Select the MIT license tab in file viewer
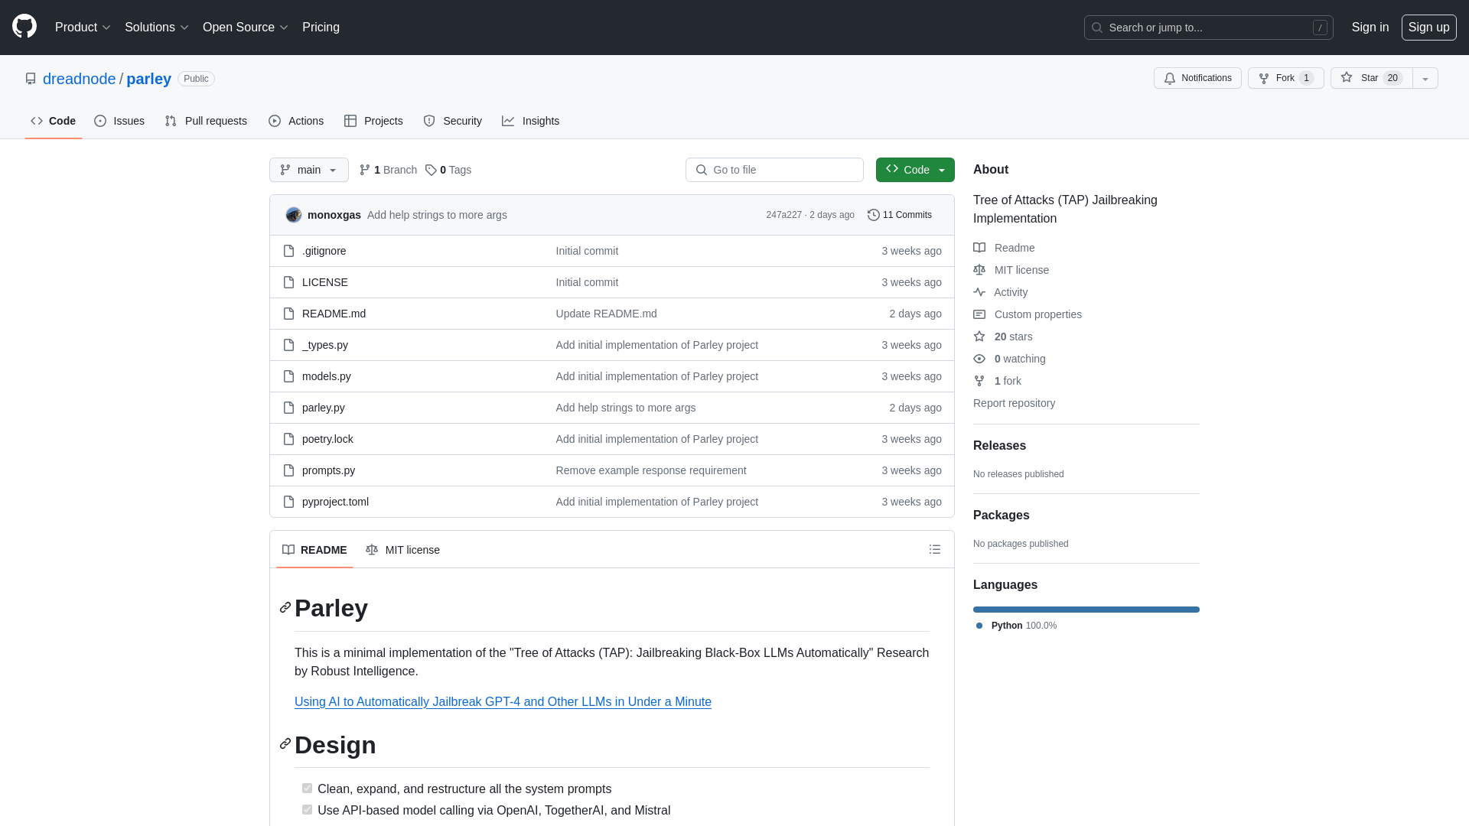This screenshot has width=1469, height=826. [x=402, y=550]
